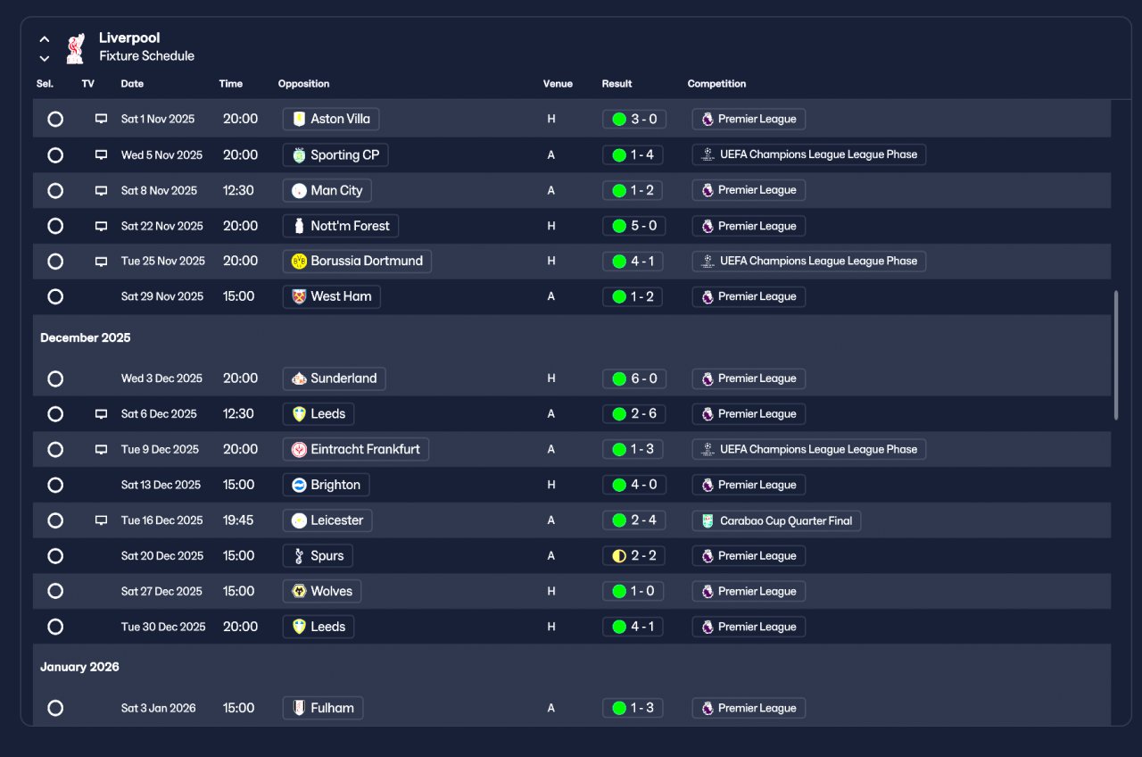The image size is (1142, 757).
Task: Open the Spurs team button
Action: pyautogui.click(x=318, y=556)
